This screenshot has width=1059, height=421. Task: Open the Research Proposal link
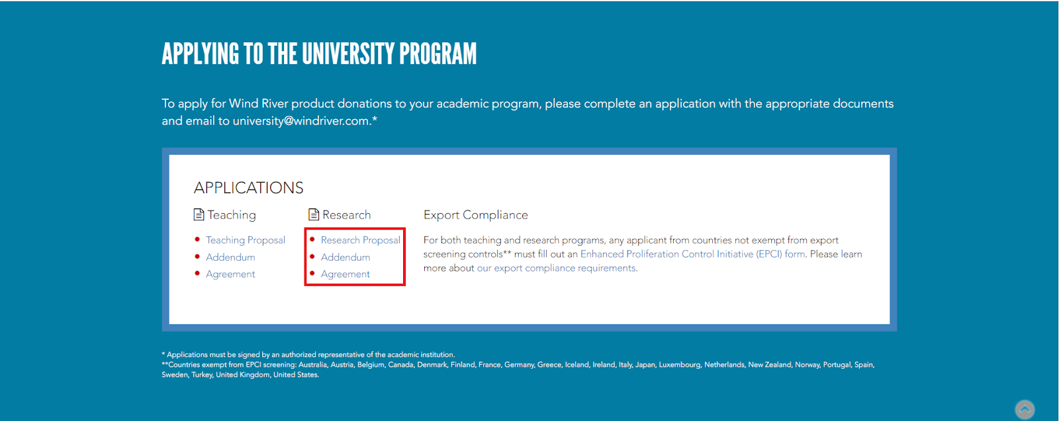tap(361, 240)
